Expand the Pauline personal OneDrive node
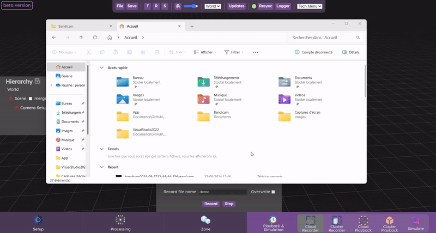 tap(51, 85)
